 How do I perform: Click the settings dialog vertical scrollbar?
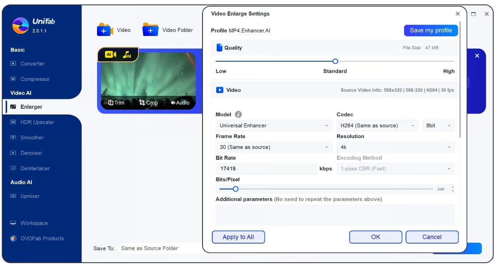[x=460, y=79]
